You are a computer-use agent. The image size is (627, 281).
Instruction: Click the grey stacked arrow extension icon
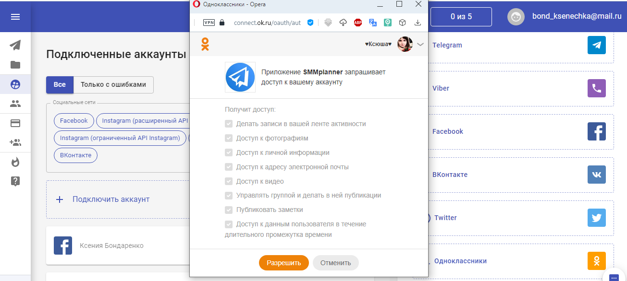[328, 22]
